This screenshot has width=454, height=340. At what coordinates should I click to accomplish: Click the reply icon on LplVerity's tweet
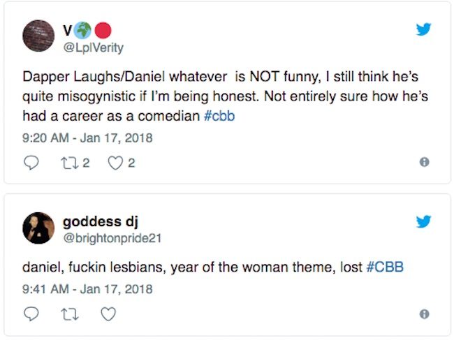click(x=31, y=162)
